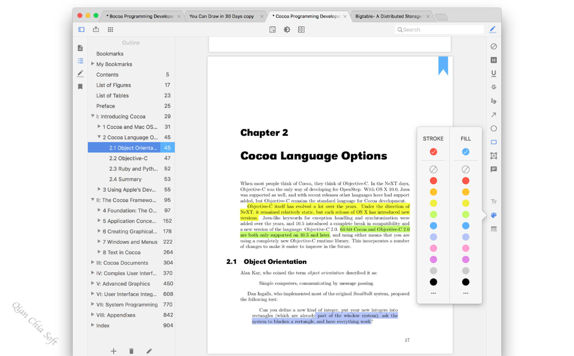Viewport: 574px width, 356px height.
Task: Select the Circle shape tool
Action: [494, 129]
